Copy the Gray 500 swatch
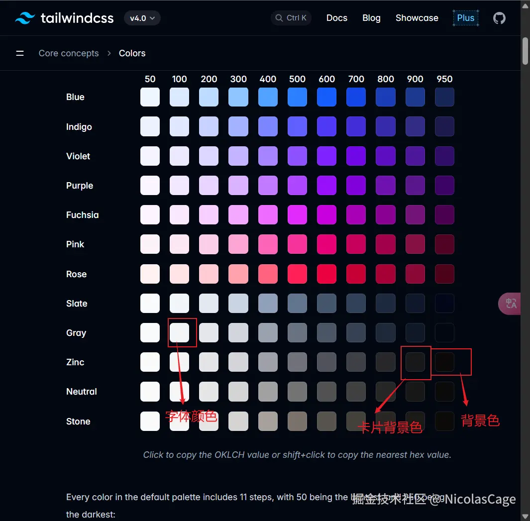The width and height of the screenshot is (530, 521). tap(297, 333)
